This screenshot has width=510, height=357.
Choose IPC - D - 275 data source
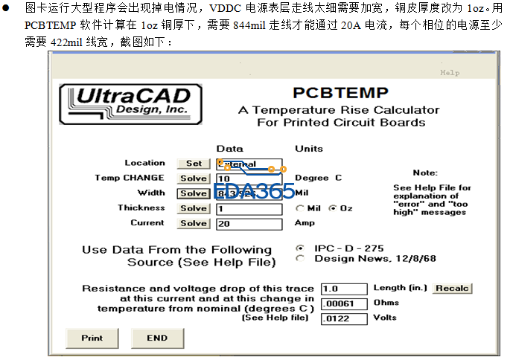[x=300, y=248]
